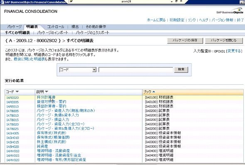Select すべての明細表 submenu
Image resolution: width=245 pixels, height=165 pixels.
click(17, 33)
